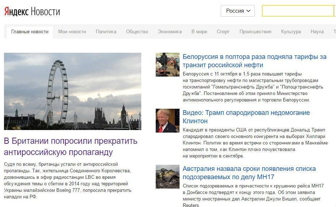Switch to the В мире tab

click(x=199, y=32)
